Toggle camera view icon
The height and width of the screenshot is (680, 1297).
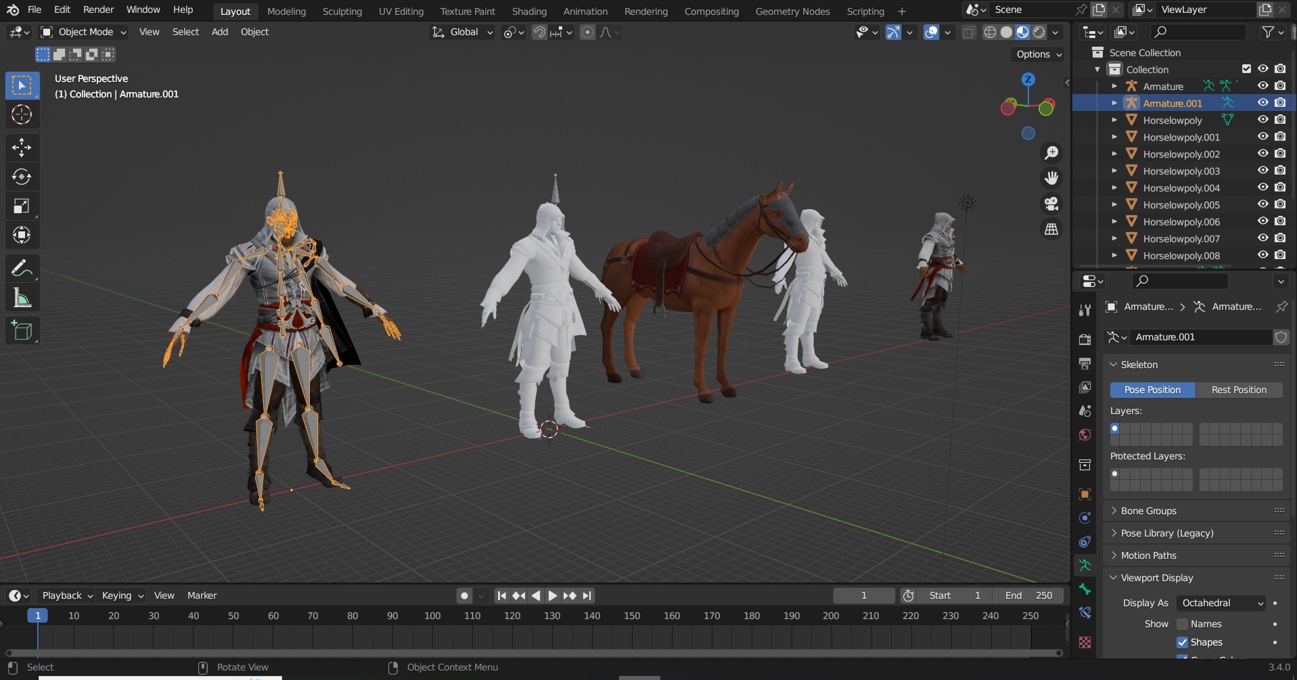point(1051,204)
